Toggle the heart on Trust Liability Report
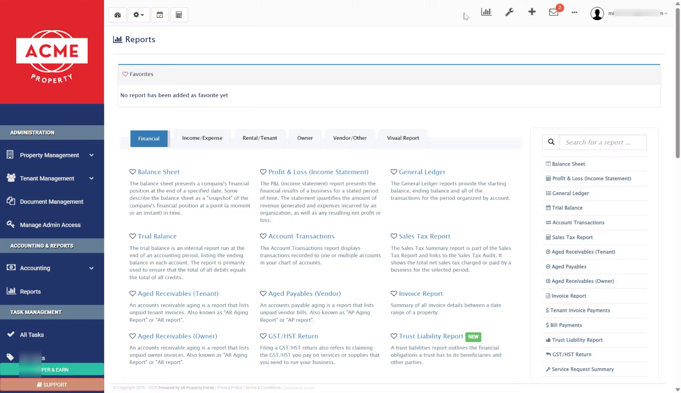681x393 pixels. (394, 336)
